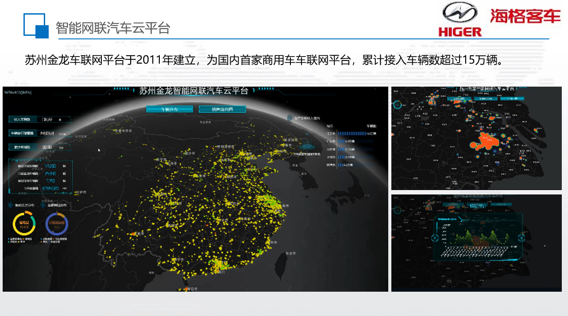Click the circular icon beside 各省车辆接入情况
The height and width of the screenshot is (316, 568).
[290, 118]
